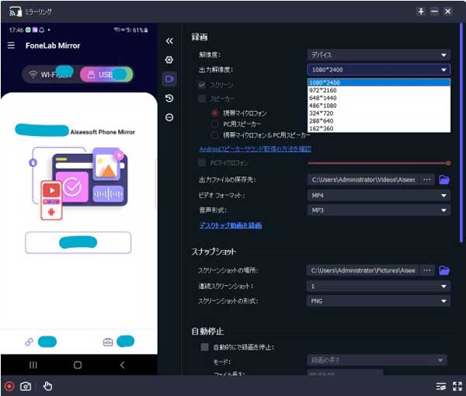Collapse the settings panel with double-chevron icon
The width and height of the screenshot is (466, 396).
169,41
